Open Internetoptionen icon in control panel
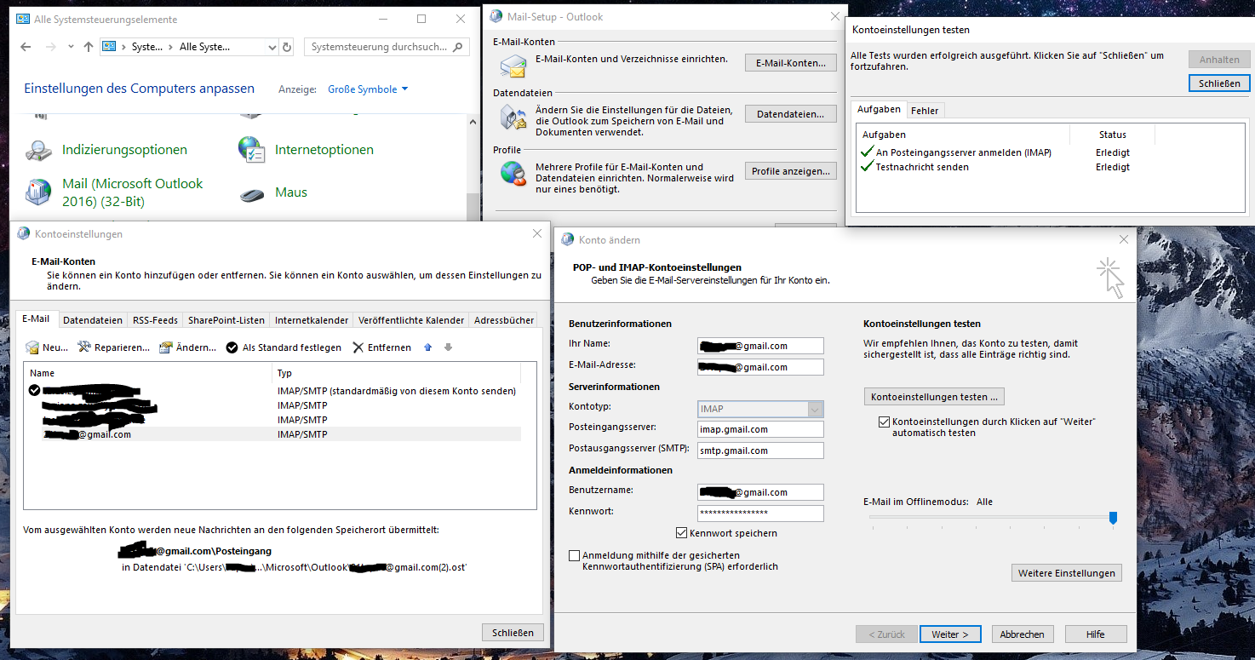 pyautogui.click(x=253, y=150)
